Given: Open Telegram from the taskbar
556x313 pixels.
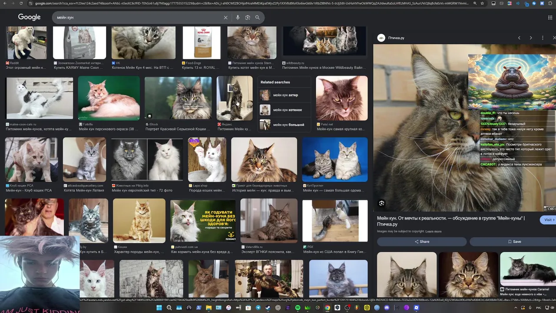Looking at the screenshot, I should point(258,308).
